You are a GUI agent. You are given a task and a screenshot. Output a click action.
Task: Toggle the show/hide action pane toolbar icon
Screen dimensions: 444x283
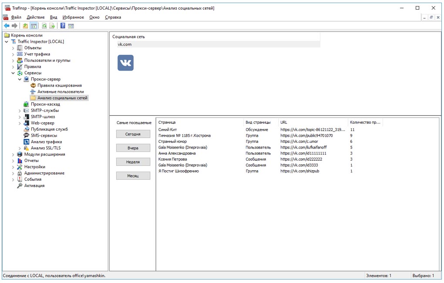point(71,26)
